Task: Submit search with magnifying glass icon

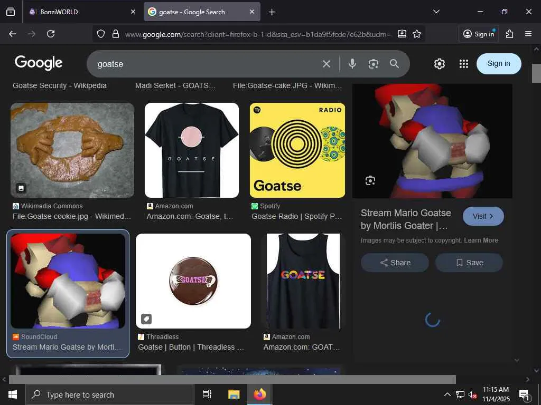Action: coord(394,64)
